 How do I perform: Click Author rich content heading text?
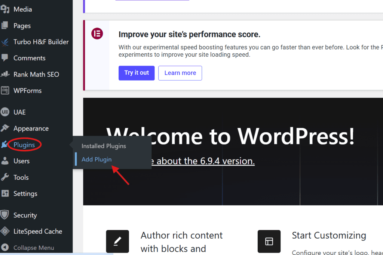click(x=181, y=242)
